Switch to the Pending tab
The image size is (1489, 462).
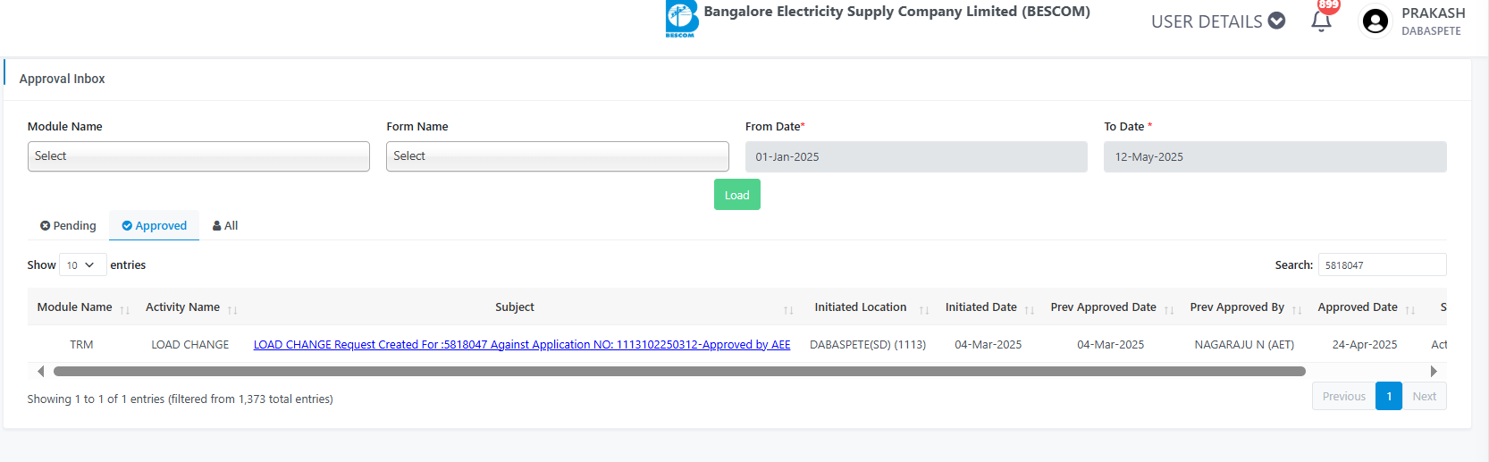[68, 226]
